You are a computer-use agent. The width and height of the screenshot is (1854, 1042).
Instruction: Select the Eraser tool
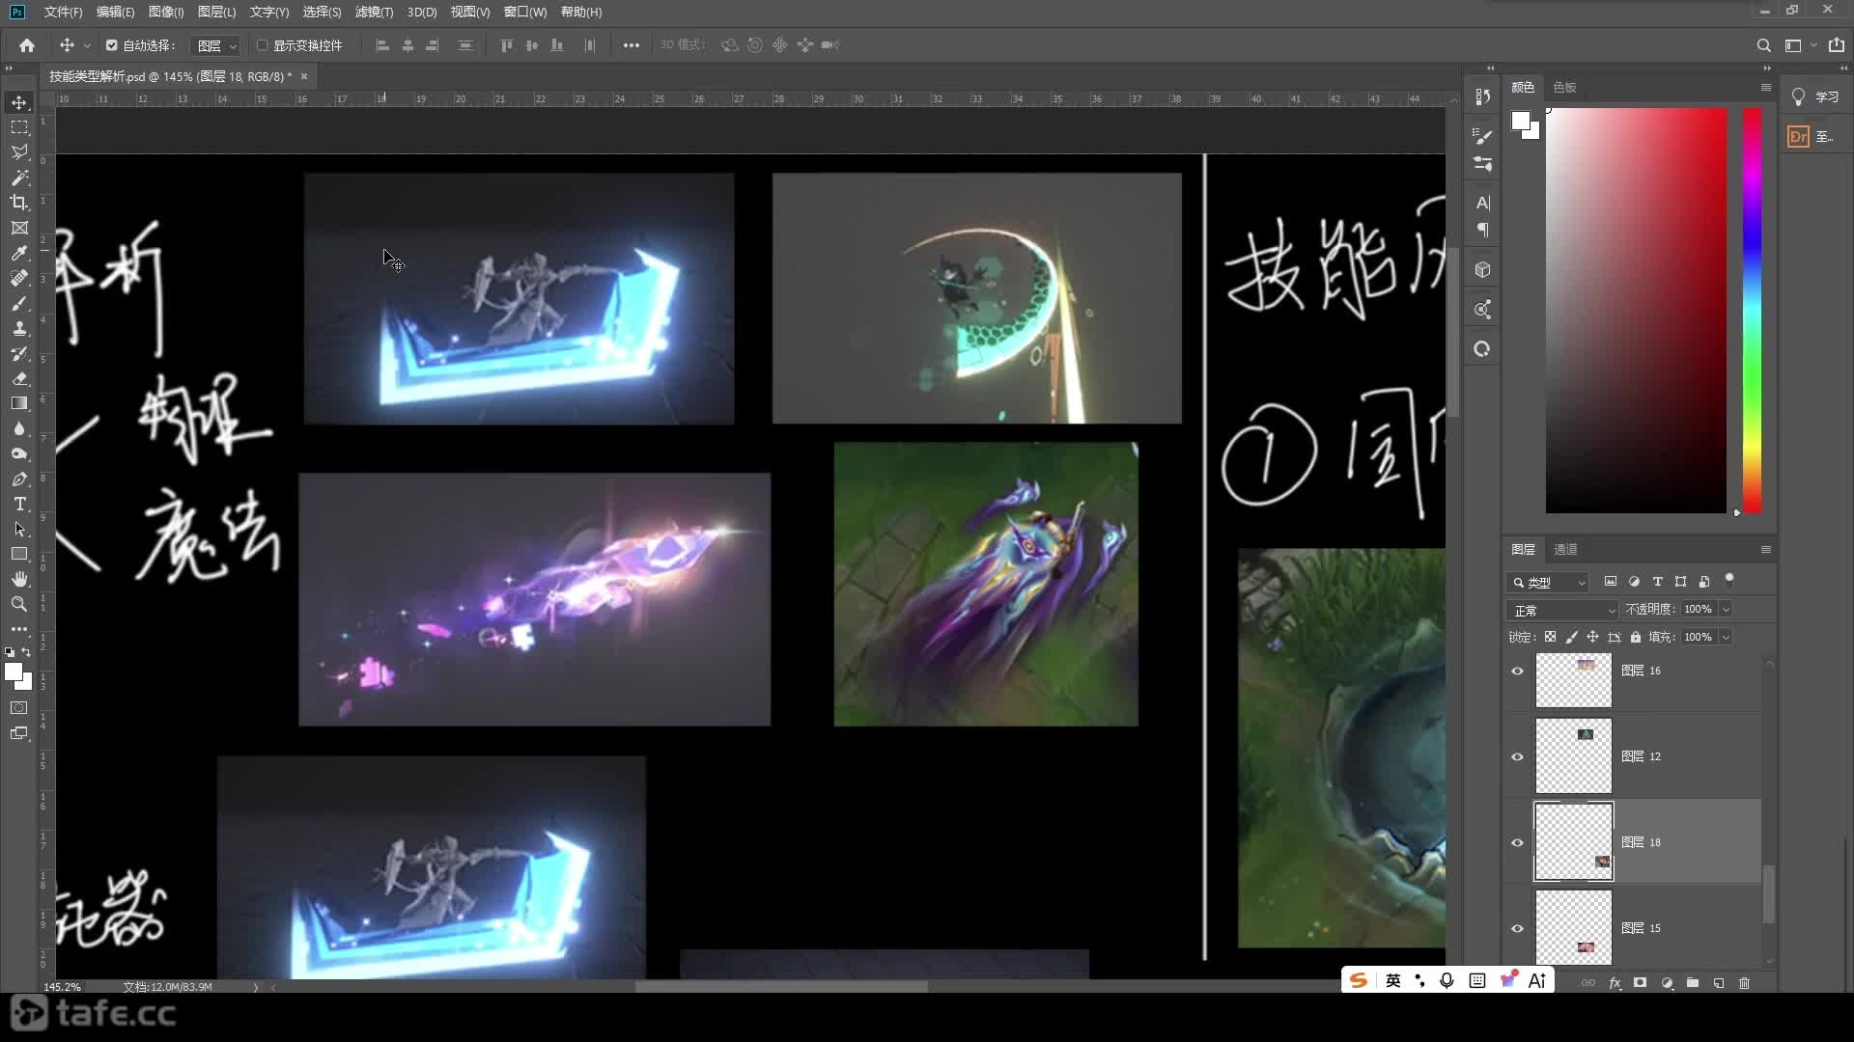(19, 378)
